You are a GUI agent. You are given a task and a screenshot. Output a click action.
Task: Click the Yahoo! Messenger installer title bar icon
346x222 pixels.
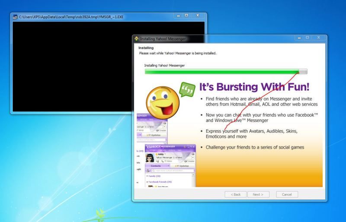point(137,39)
